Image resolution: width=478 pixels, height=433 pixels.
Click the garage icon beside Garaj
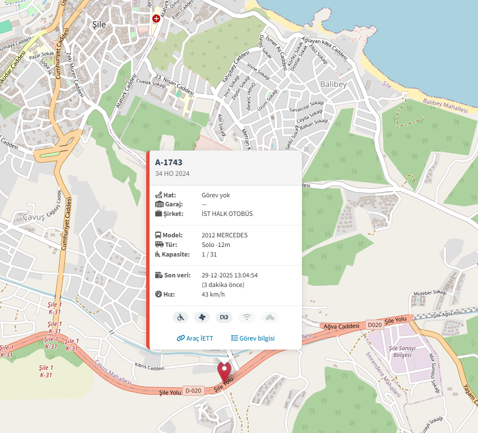pyautogui.click(x=159, y=204)
